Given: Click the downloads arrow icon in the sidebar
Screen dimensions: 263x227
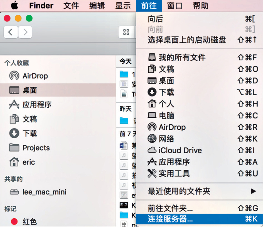Looking at the screenshot, I should tap(14, 133).
